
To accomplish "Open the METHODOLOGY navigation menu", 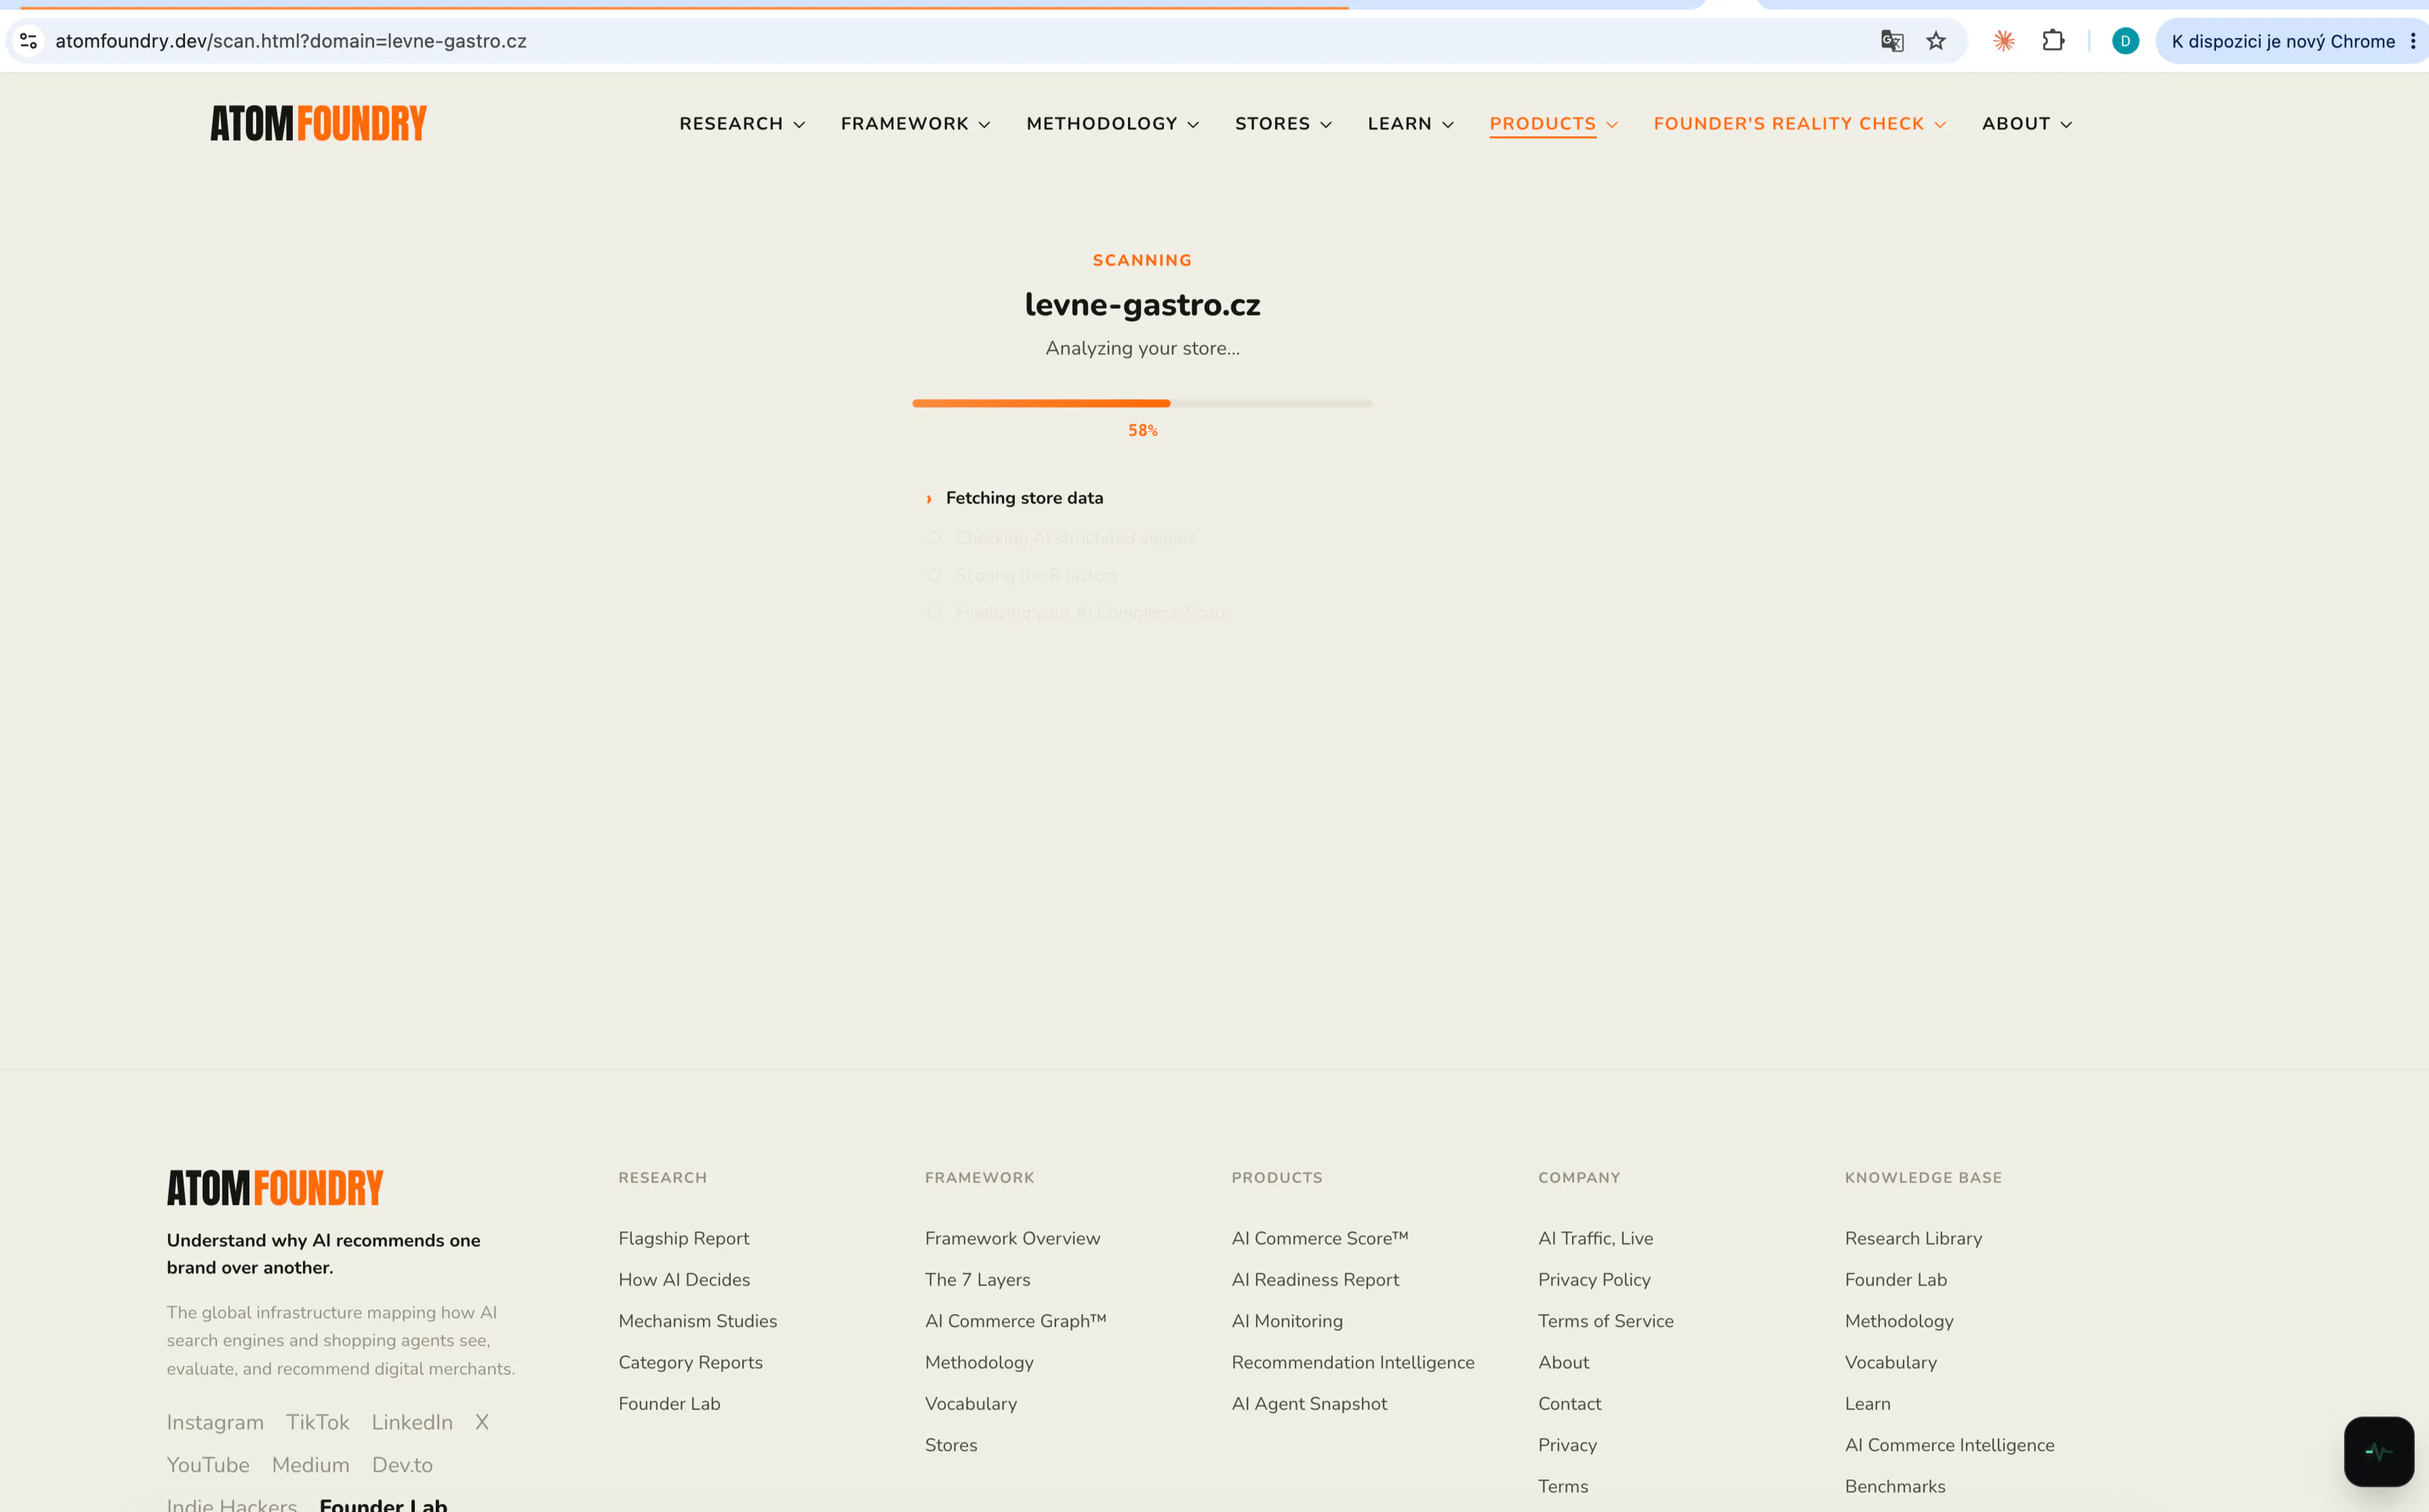I will [x=1101, y=123].
